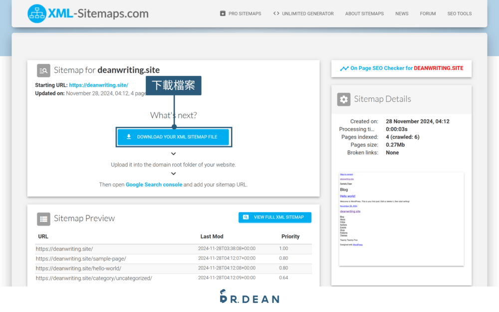Click the gear icon in Sitemap Details
The image size is (499, 312).
coord(344,99)
